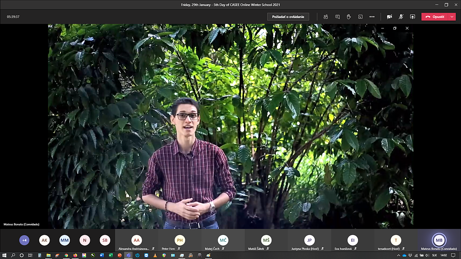This screenshot has width=461, height=259.
Task: Open the breakout rooms icon
Action: (x=360, y=17)
